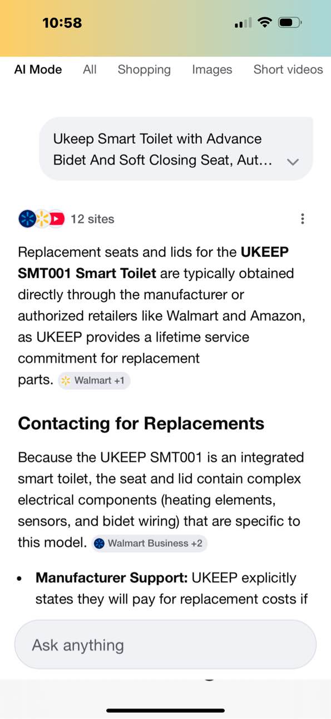This screenshot has width=331, height=719.
Task: Tap the battery indicator in the status bar
Action: click(290, 22)
